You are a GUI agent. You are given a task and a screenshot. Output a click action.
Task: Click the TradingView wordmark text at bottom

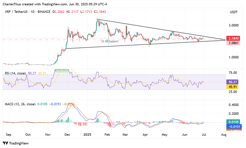pos(19,143)
